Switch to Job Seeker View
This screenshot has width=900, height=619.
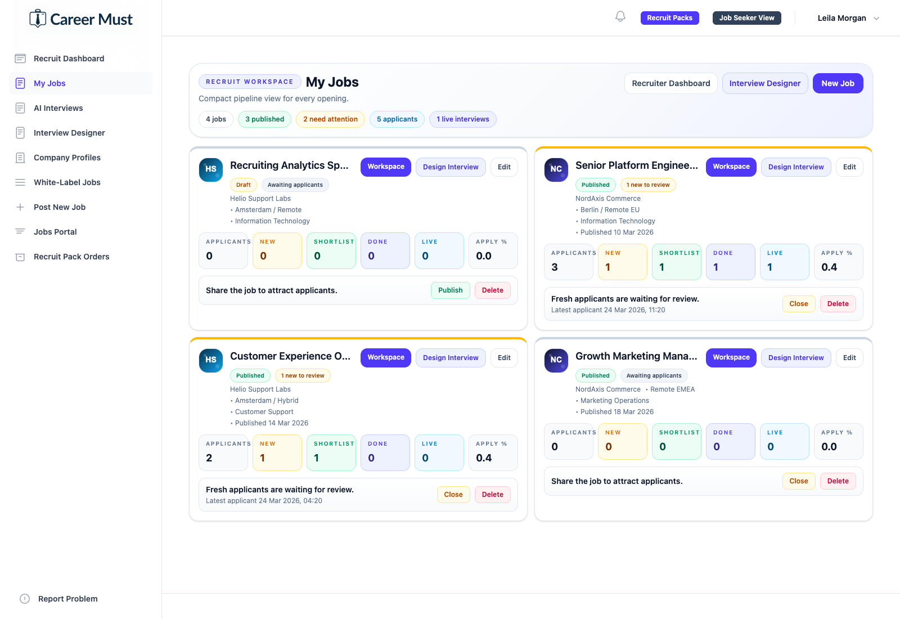click(x=746, y=18)
